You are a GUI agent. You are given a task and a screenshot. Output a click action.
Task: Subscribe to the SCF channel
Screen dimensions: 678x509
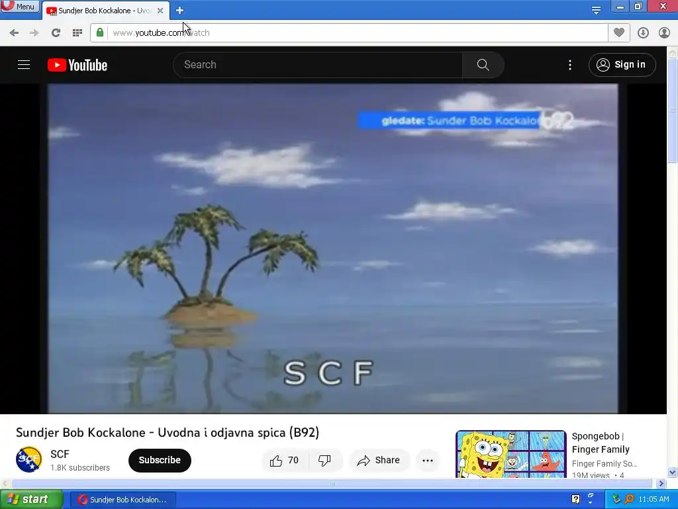tap(160, 460)
